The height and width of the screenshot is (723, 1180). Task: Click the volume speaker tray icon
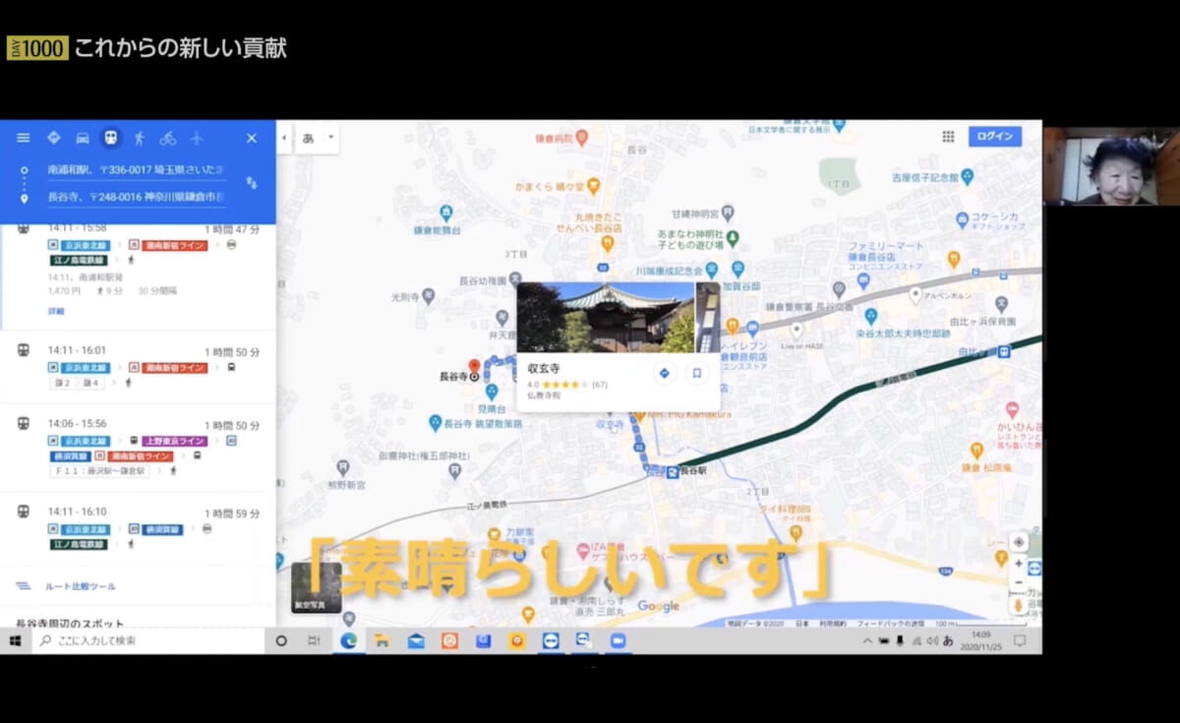pos(931,640)
